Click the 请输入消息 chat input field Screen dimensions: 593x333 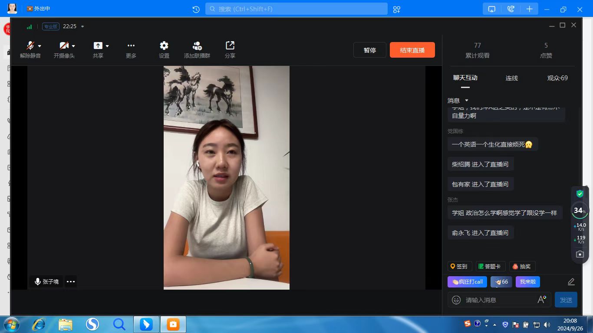click(x=499, y=300)
